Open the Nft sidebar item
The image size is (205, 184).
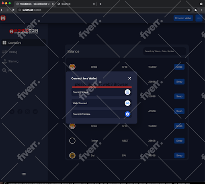pyautogui.click(x=7, y=71)
